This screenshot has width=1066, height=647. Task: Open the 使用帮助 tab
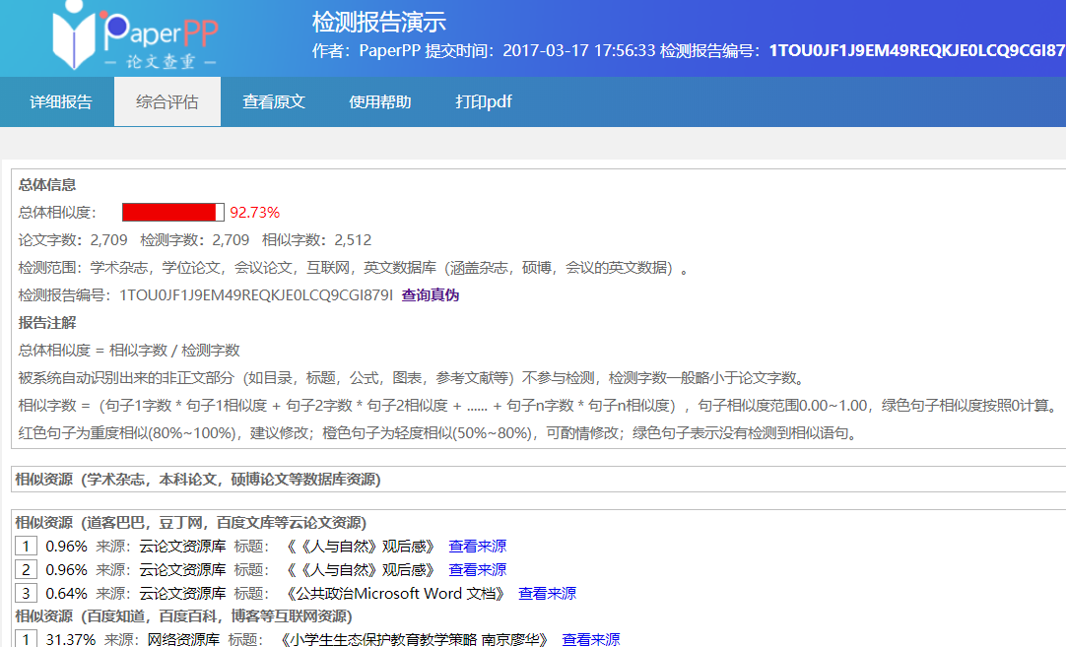[380, 102]
